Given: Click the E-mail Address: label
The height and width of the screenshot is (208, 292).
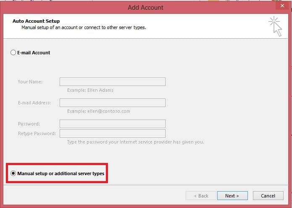Looking at the screenshot, I should click(x=34, y=103).
